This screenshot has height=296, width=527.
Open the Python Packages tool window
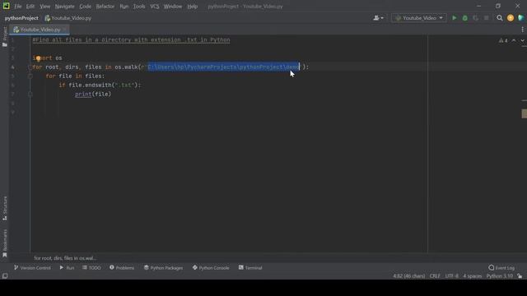point(163,268)
